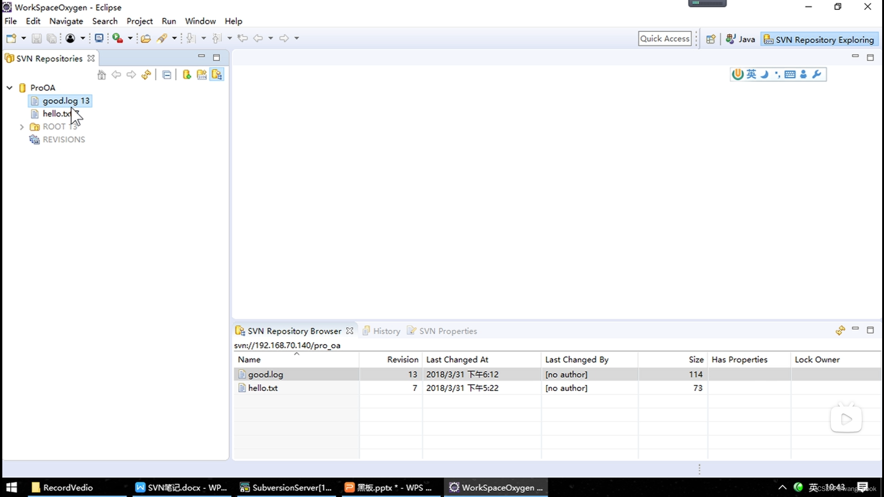Image resolution: width=884 pixels, height=497 pixels.
Task: Expand the ROOT 13 folder
Action: click(x=22, y=127)
